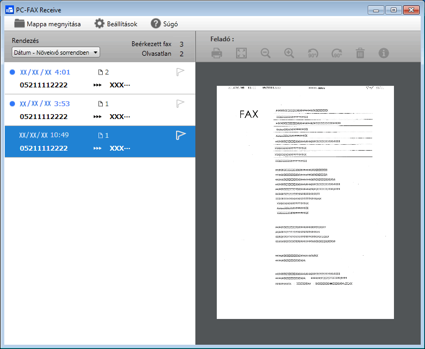Viewport: 425px width, 349px height.
Task: Show fax information icon
Action: 384,53
